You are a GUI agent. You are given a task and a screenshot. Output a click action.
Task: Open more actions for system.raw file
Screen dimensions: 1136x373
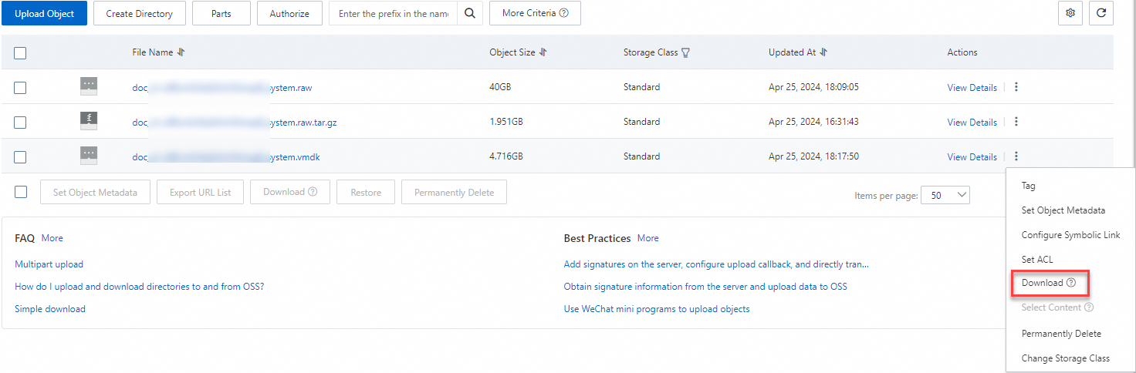point(1016,87)
